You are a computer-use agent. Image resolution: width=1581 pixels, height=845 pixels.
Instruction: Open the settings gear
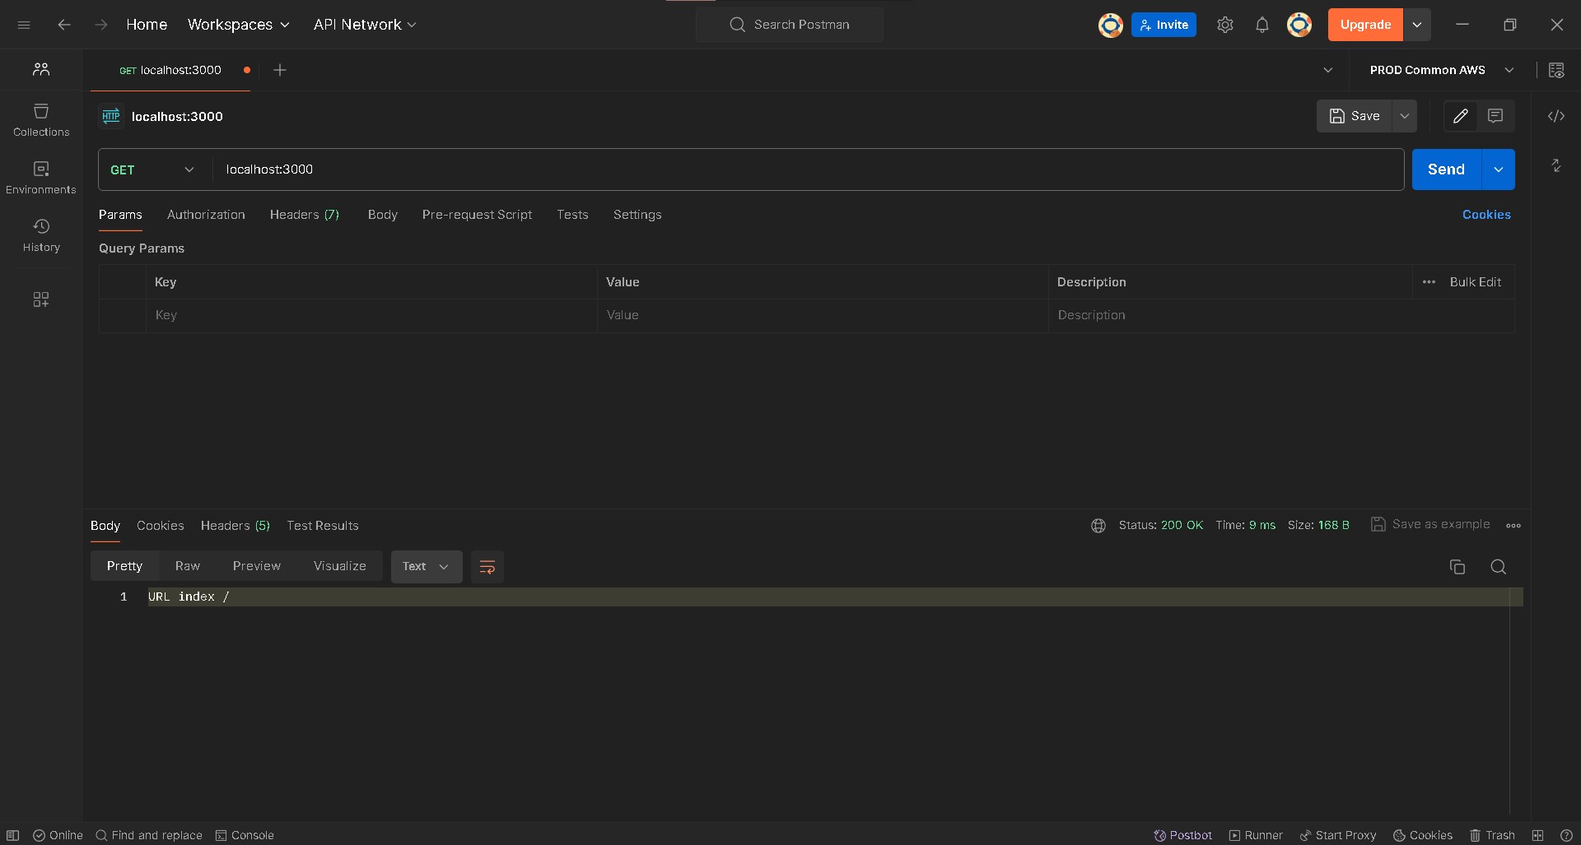click(1224, 25)
